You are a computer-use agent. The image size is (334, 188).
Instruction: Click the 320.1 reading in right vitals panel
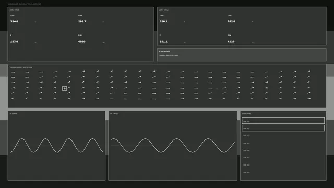click(163, 21)
